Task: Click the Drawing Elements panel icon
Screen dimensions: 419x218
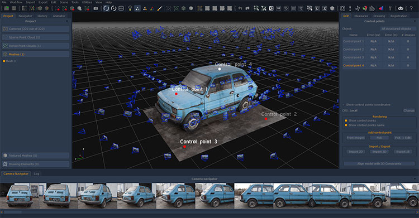Action: tap(5, 164)
